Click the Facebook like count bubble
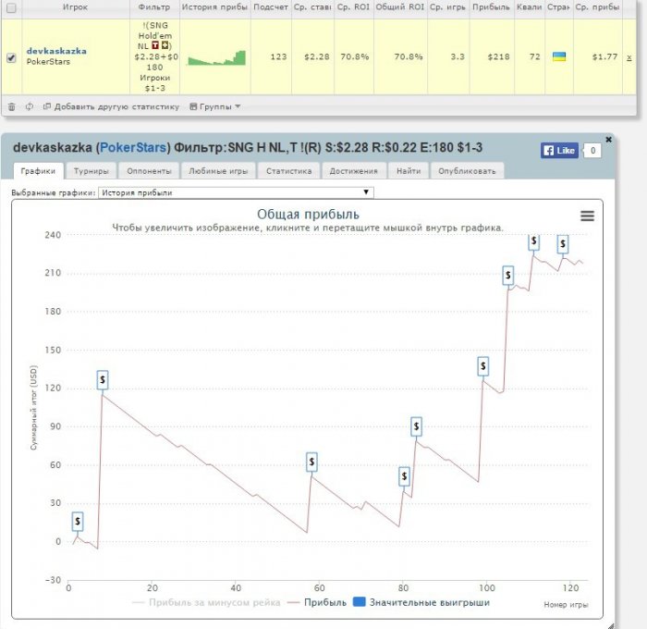 tap(592, 151)
